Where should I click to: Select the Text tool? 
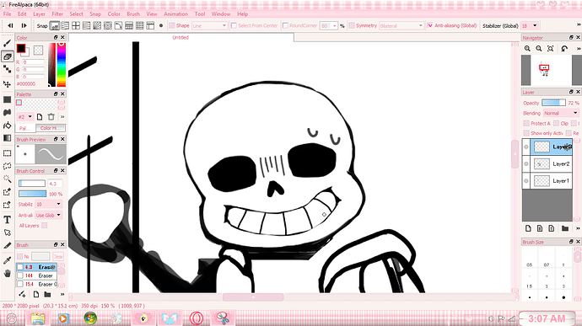pos(7,220)
